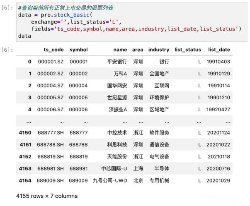Click the ellipsis truncated row indicator
Viewport: 250px width, 206px height.
tap(29, 122)
